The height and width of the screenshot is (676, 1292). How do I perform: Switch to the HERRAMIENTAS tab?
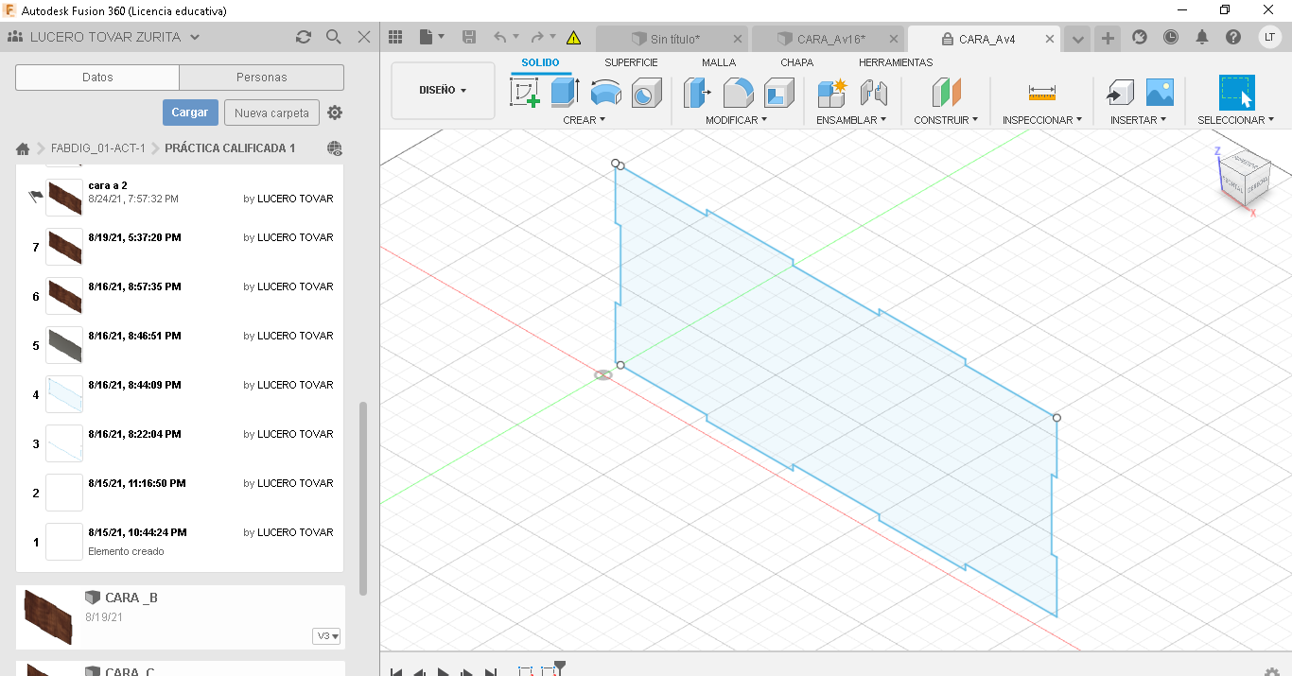tap(896, 62)
